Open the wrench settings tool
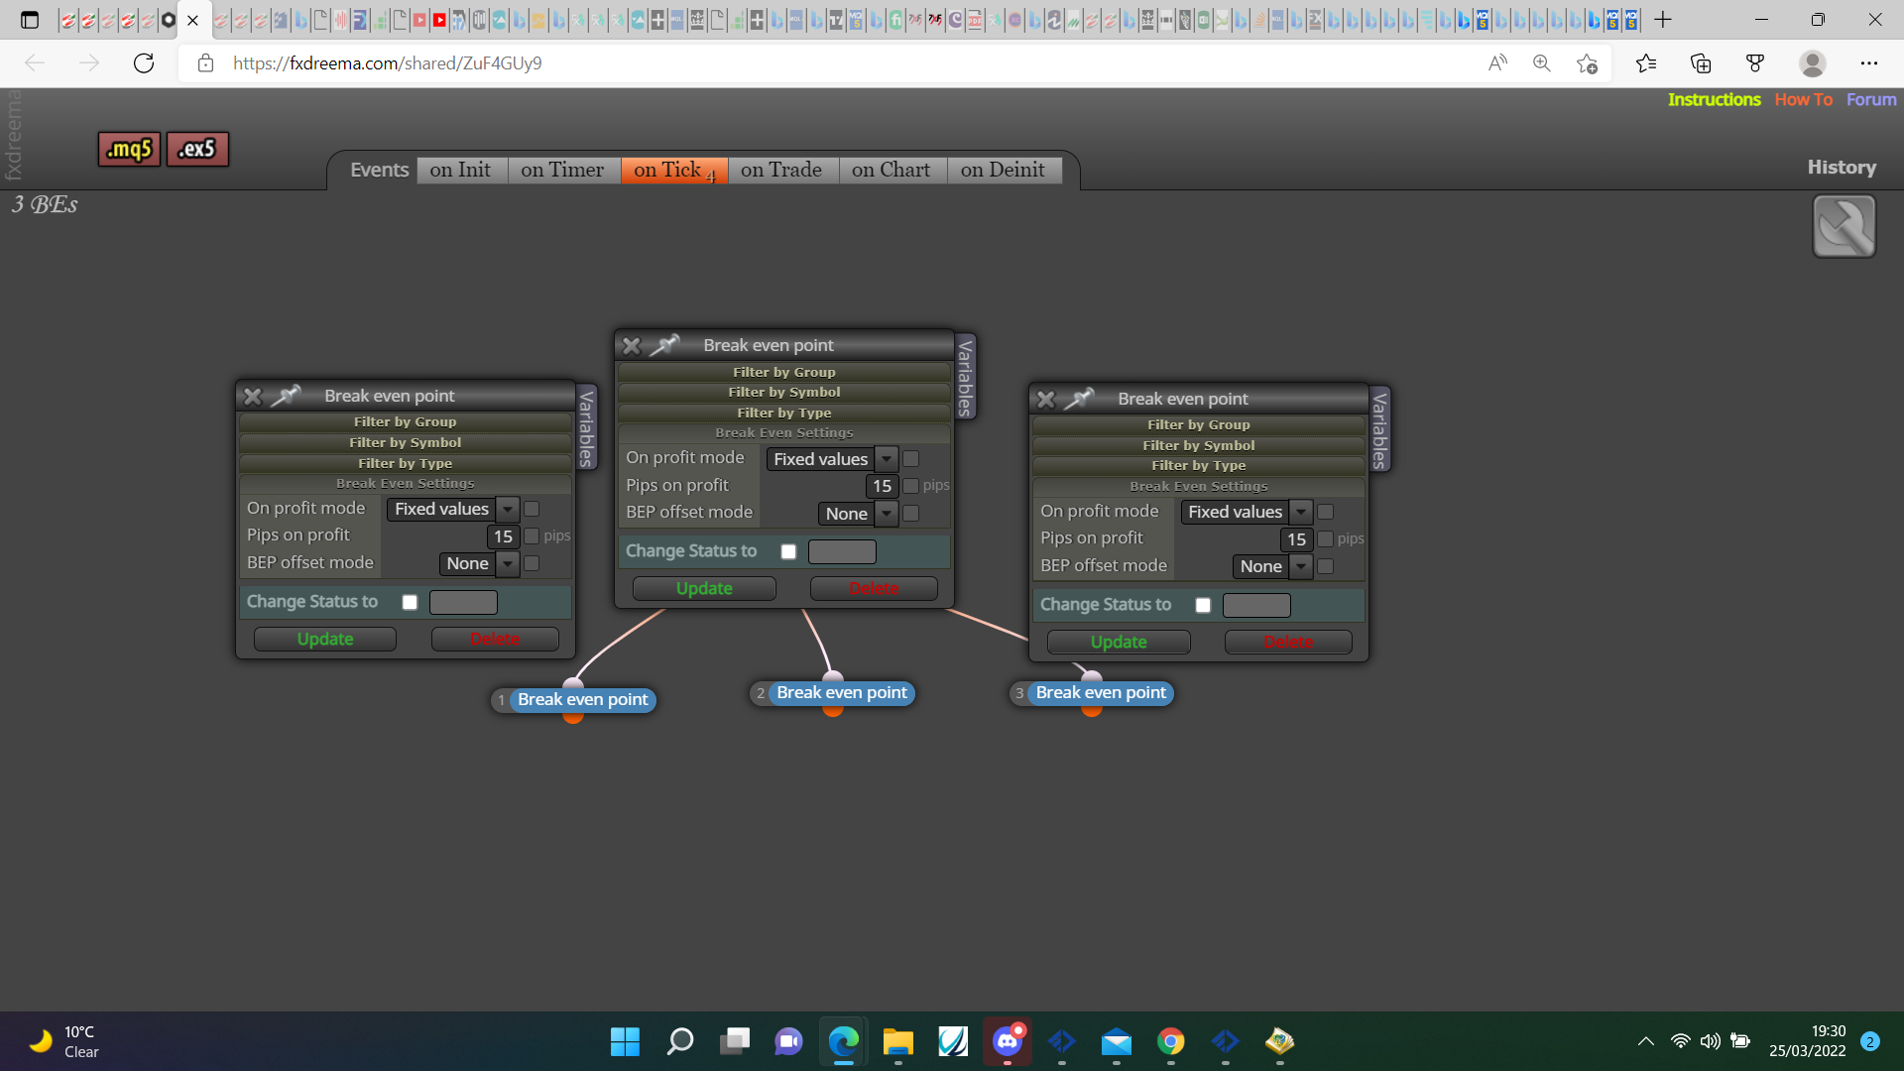1904x1071 pixels. (x=1844, y=226)
